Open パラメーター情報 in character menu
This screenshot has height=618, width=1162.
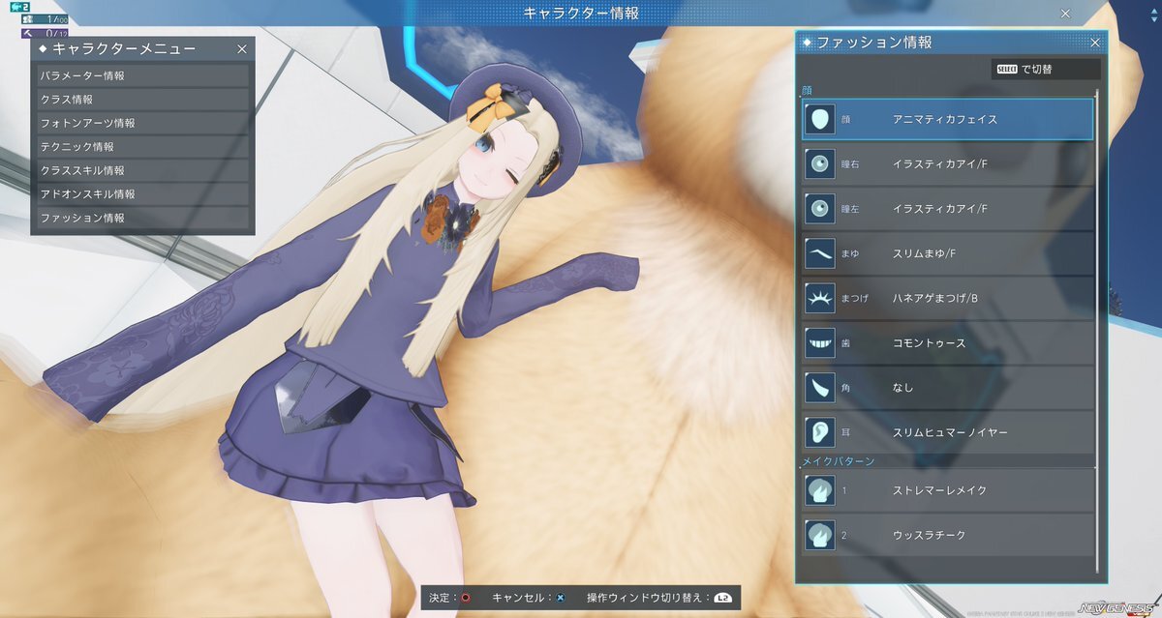click(143, 75)
